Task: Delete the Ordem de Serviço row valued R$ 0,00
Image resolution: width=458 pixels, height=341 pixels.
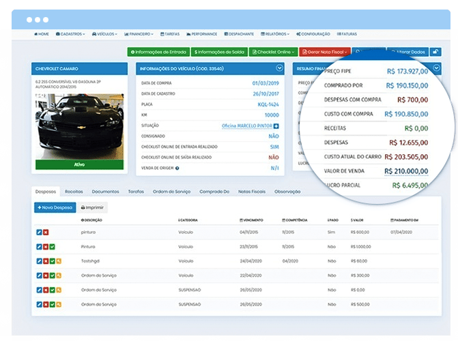Action: [46, 290]
